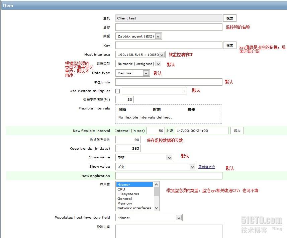Click applications list scroll up arrow
The image size is (287, 238).
click(x=156, y=184)
